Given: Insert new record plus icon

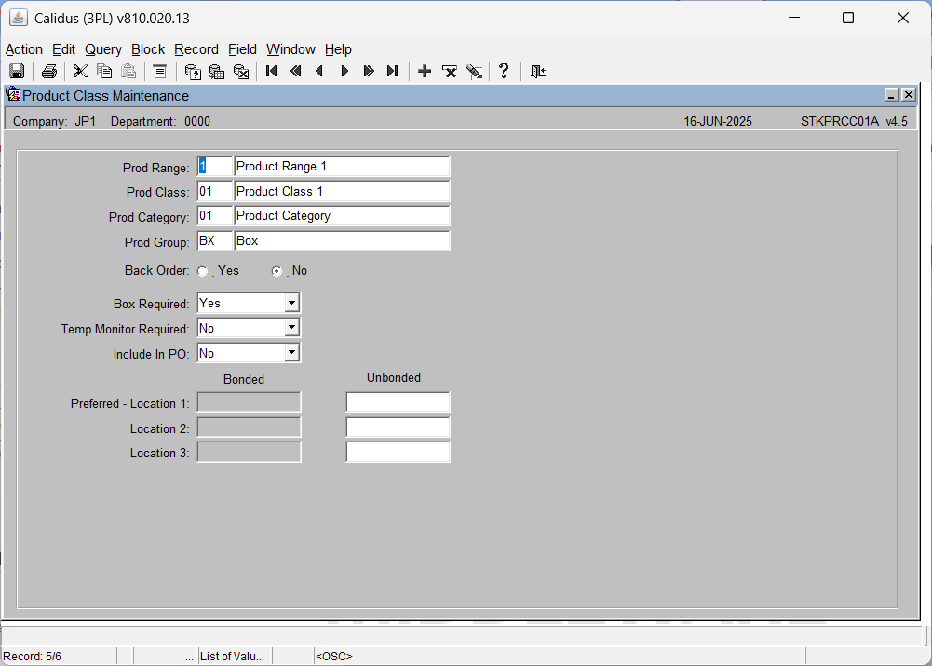Looking at the screenshot, I should 425,72.
